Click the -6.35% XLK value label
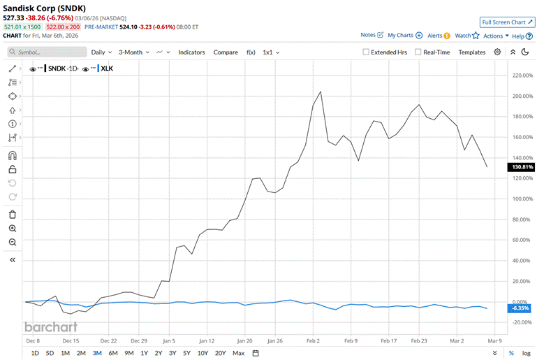 pyautogui.click(x=520, y=308)
